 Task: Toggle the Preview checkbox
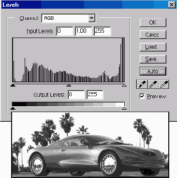pyautogui.click(x=142, y=96)
